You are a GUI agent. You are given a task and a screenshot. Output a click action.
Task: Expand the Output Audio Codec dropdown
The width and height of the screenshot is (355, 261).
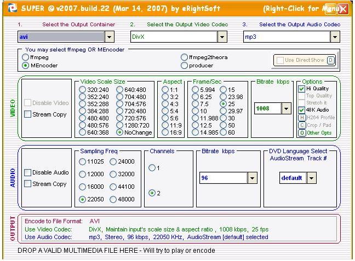335,37
